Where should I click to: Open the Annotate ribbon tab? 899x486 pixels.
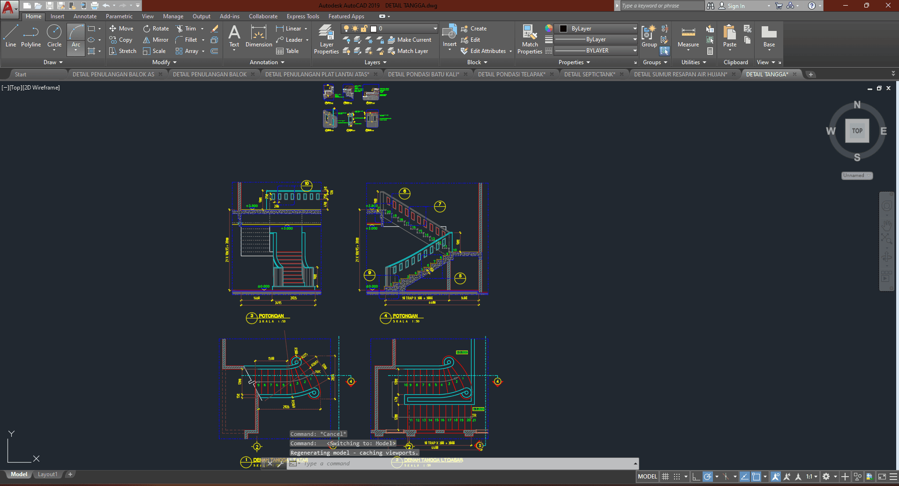[85, 16]
